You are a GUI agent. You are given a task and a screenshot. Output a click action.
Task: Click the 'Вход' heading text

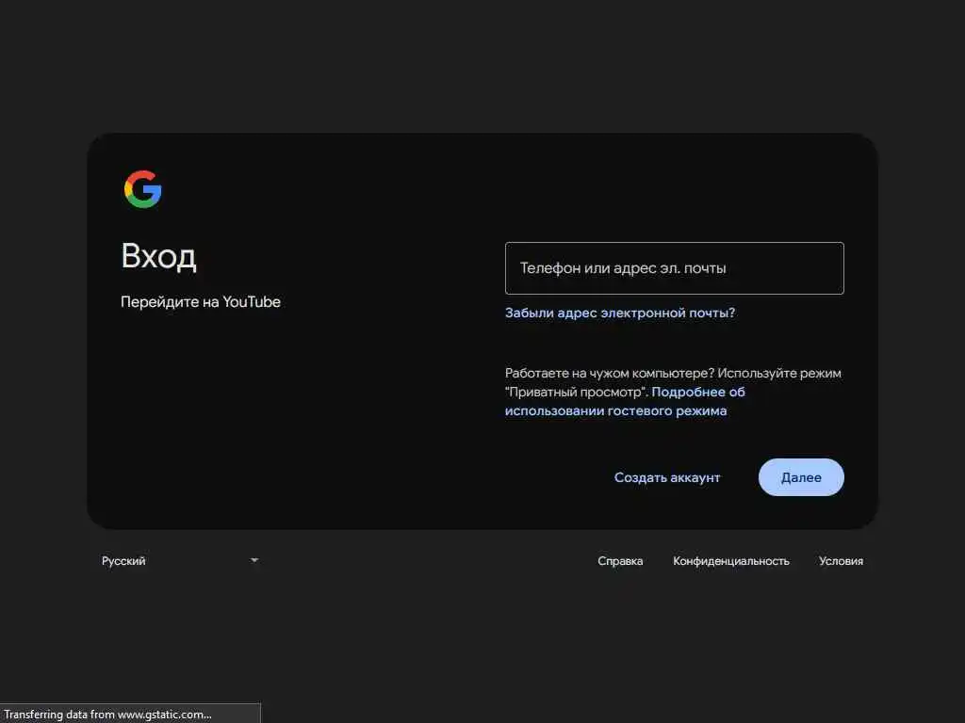point(158,256)
